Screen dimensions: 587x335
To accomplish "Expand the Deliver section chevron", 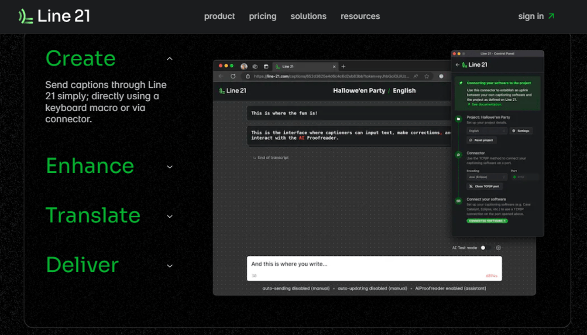I will (x=170, y=266).
